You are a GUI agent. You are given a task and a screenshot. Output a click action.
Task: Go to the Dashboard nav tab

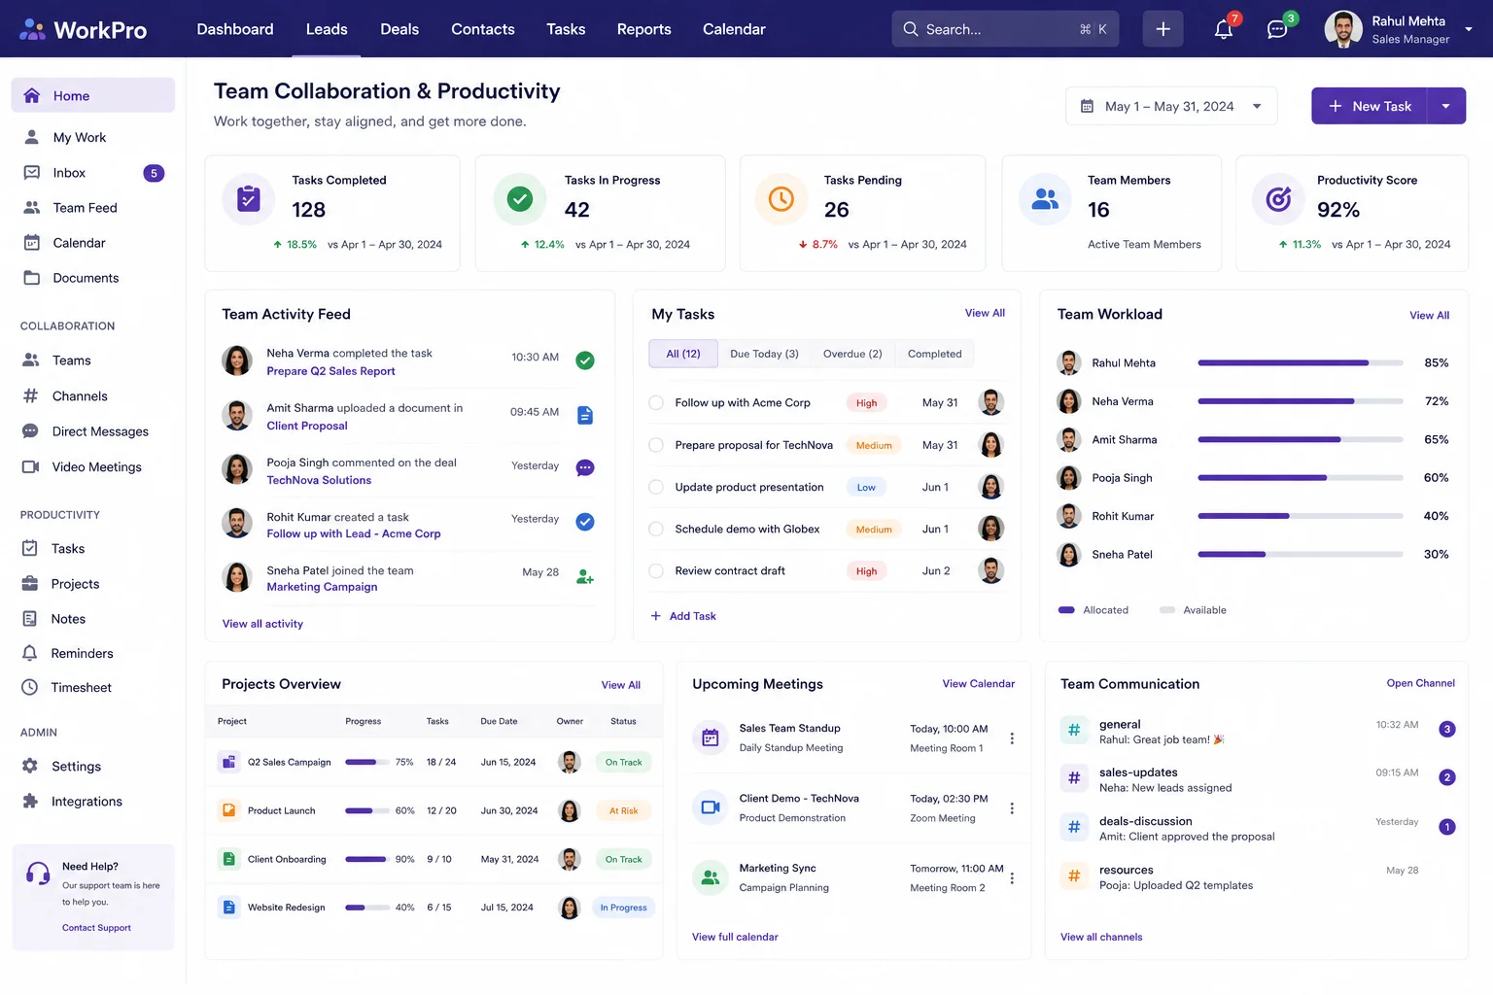click(x=235, y=29)
